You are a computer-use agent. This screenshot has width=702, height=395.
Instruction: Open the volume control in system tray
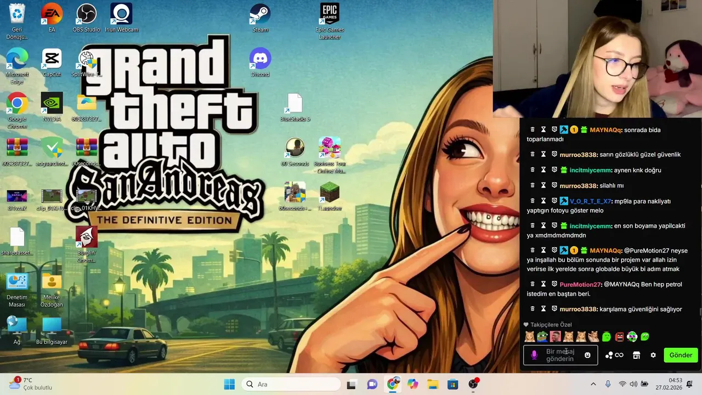click(633, 384)
